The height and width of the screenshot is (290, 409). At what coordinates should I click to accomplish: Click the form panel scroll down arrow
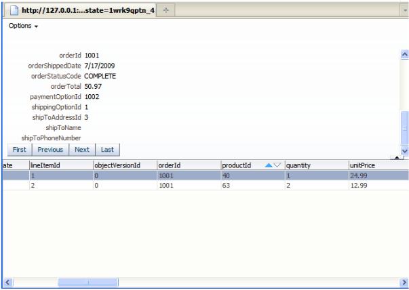(x=404, y=150)
